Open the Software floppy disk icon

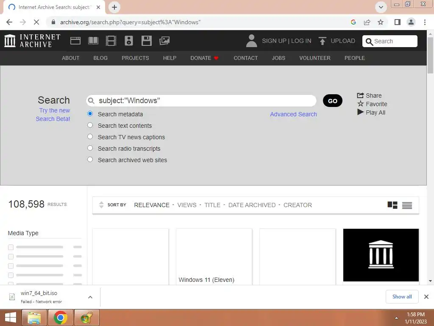[146, 41]
